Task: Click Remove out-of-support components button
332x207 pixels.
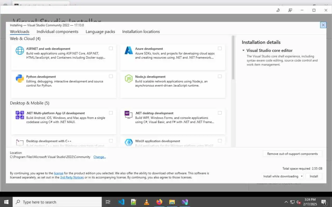Action: (x=293, y=154)
